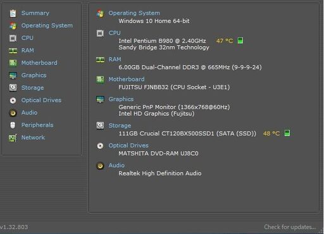Image resolution: width=324 pixels, height=234 pixels.
Task: Open the Summary section in sidebar
Action: coord(35,13)
